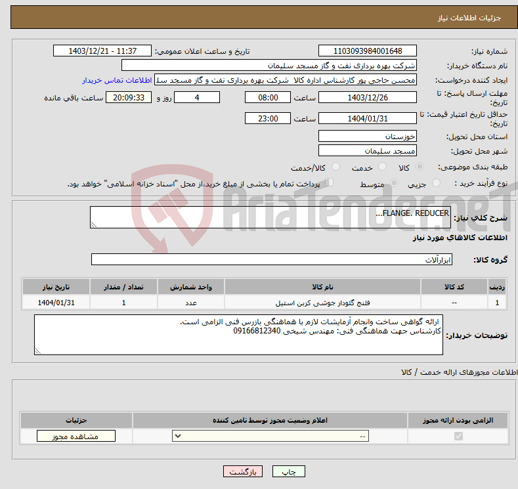Click the announcement date field 1403/12/21 - 11:37

click(102, 51)
